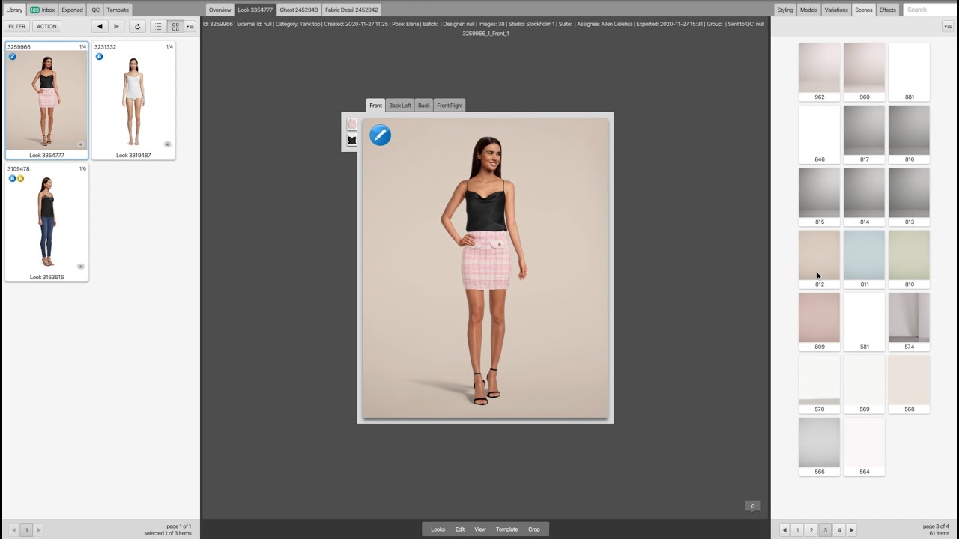
Task: Go to scenes page 4
Action: click(839, 530)
